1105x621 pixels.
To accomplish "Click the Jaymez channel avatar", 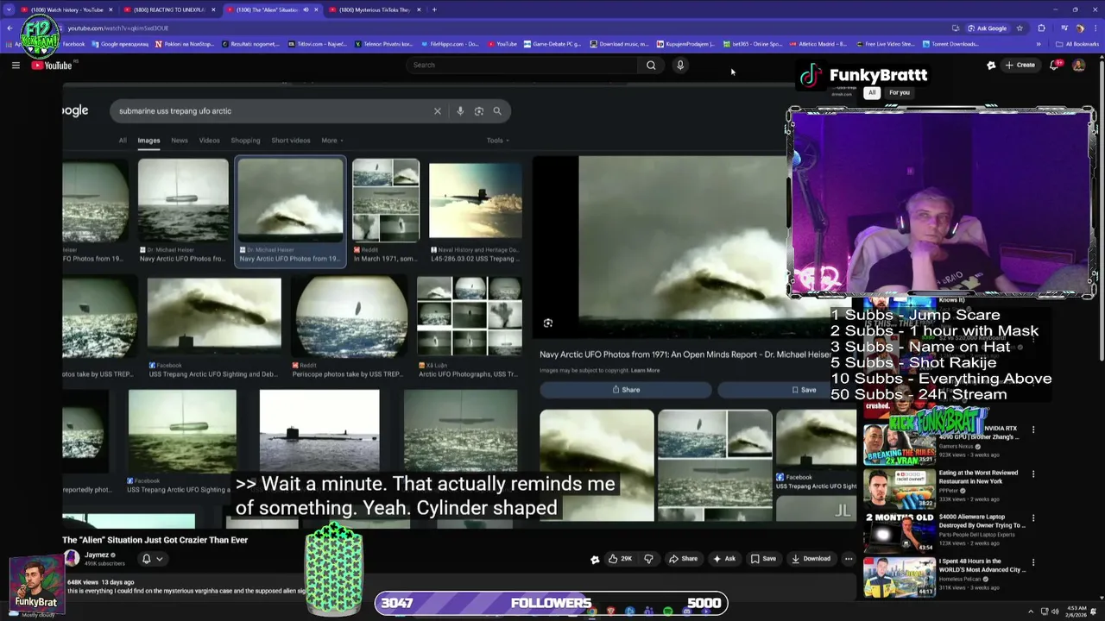I will point(72,559).
